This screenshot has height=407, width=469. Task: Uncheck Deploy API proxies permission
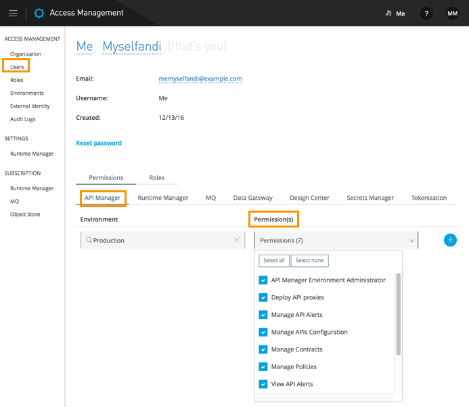click(263, 297)
